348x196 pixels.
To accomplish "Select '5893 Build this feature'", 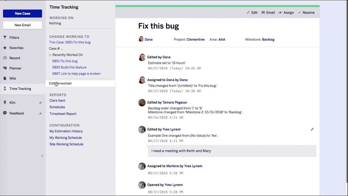I will tap(69, 68).
